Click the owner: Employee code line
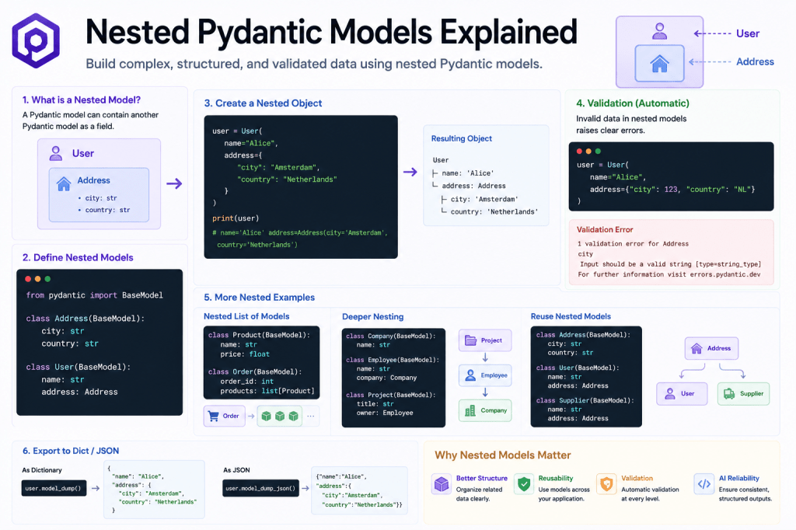This screenshot has height=530, width=796. tap(385, 413)
